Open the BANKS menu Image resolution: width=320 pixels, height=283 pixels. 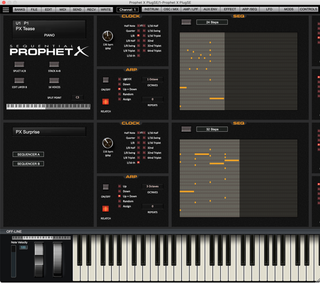[x=20, y=9]
